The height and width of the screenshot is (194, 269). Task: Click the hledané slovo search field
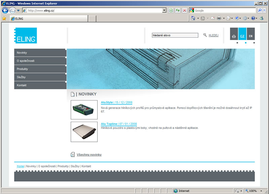pyautogui.click(x=175, y=35)
